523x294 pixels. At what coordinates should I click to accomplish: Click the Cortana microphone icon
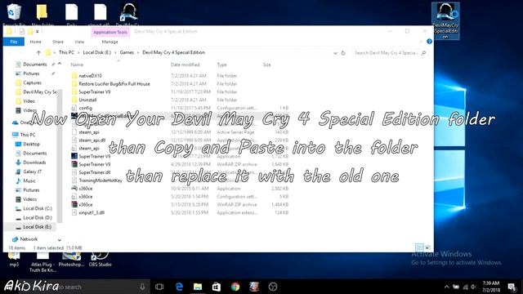pos(142,287)
